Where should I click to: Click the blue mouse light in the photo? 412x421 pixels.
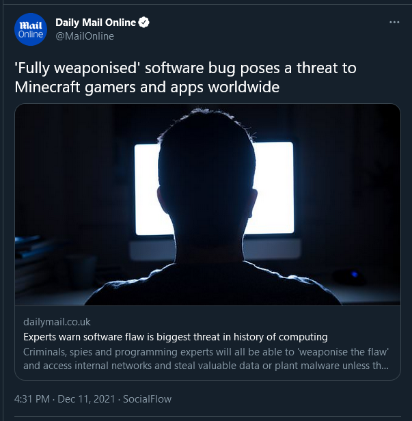355,274
